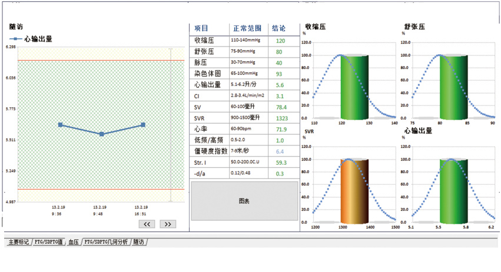The height and width of the screenshot is (272, 501).
Task: Click the 项目 column header
Action: coord(201,28)
